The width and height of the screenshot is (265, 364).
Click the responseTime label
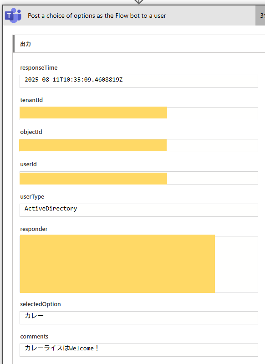tap(39, 68)
